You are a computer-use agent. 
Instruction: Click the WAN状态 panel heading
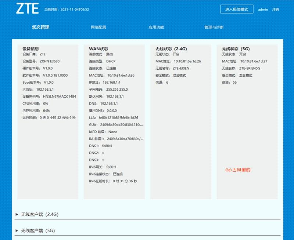pos(97,48)
